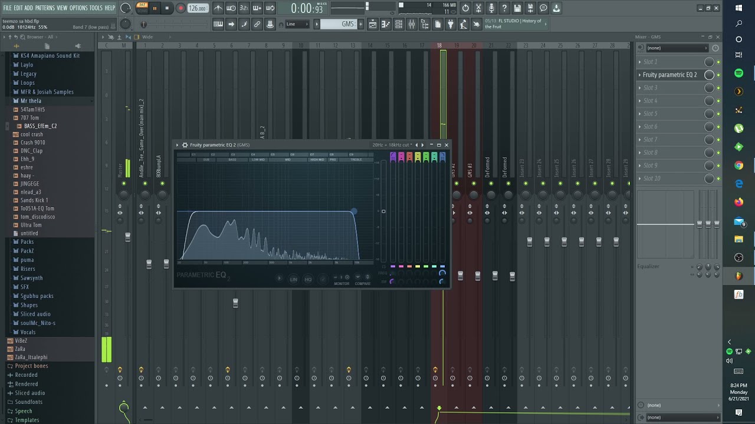Toggle LIN mode in Parametric EQ
The width and height of the screenshot is (755, 424).
tap(293, 279)
